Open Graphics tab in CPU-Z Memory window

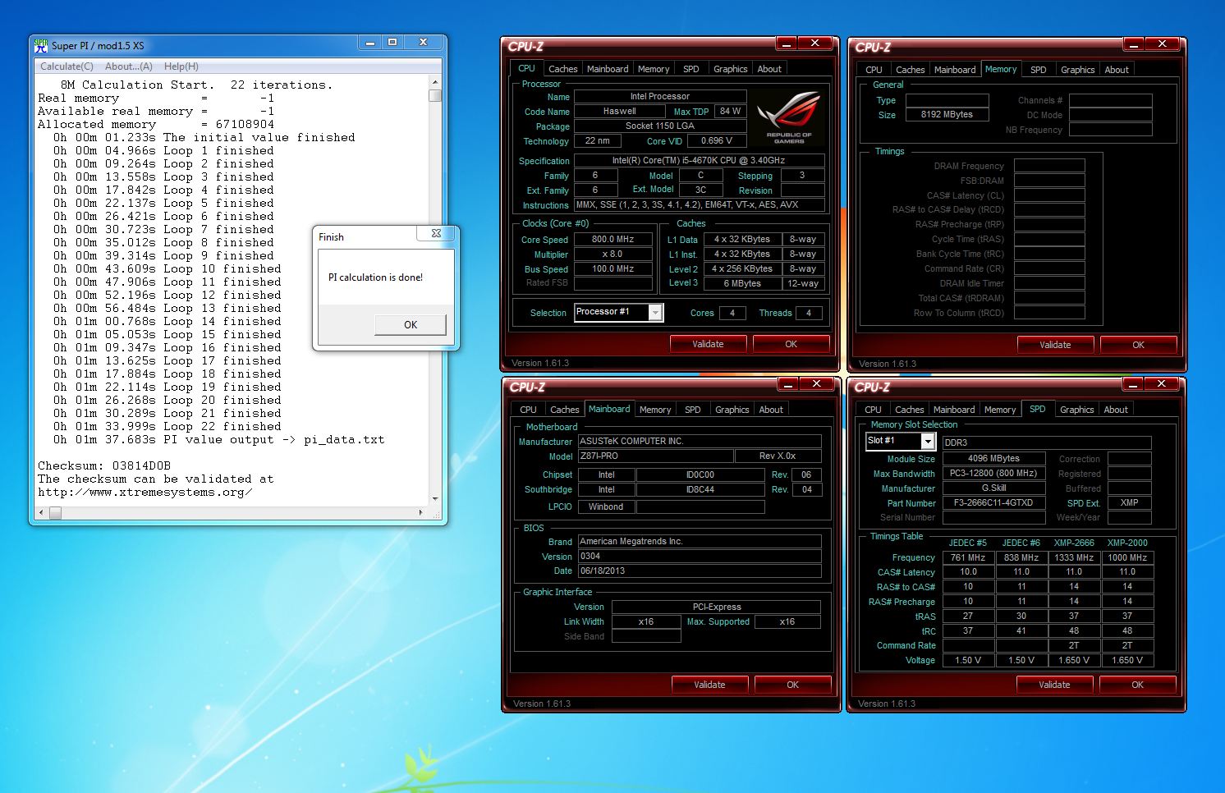coord(1078,70)
